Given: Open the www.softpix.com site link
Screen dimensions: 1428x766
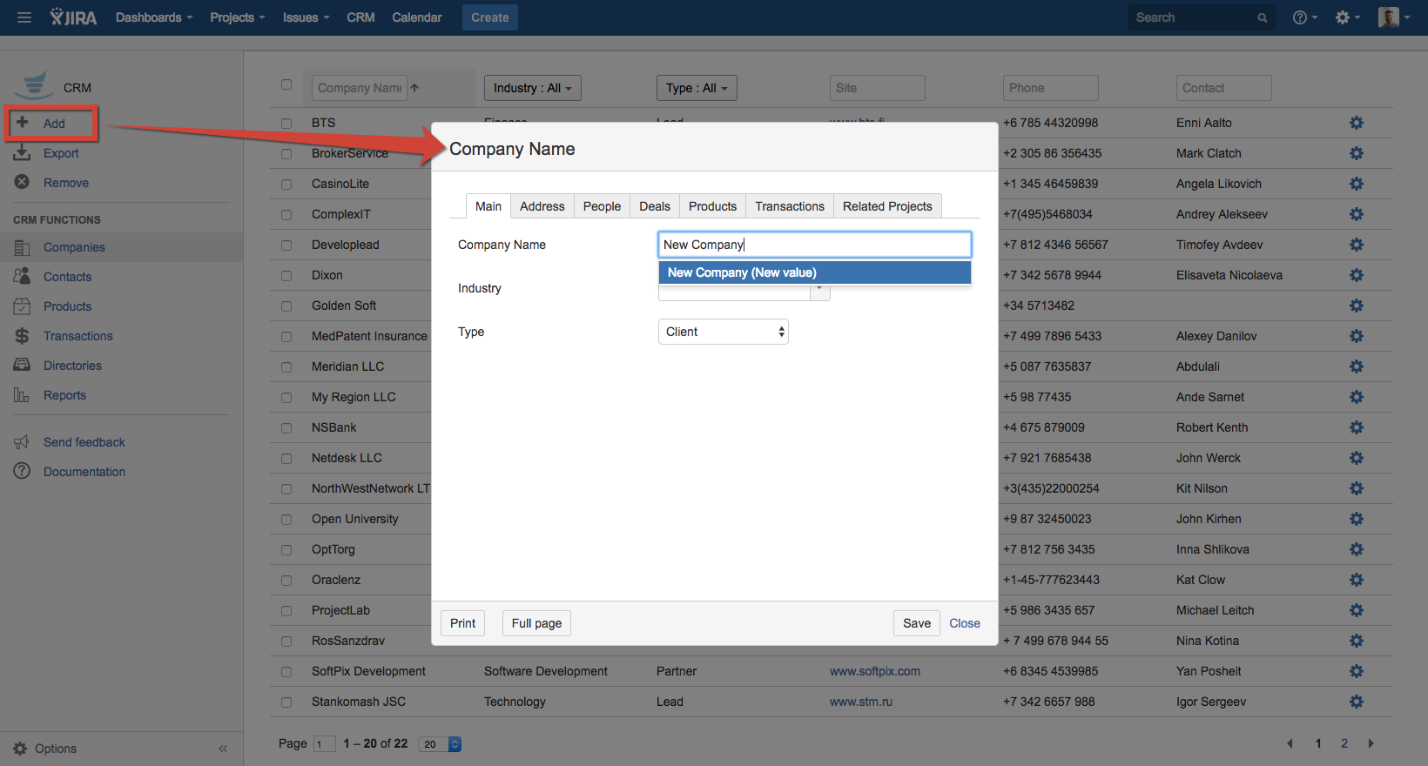Looking at the screenshot, I should [874, 671].
